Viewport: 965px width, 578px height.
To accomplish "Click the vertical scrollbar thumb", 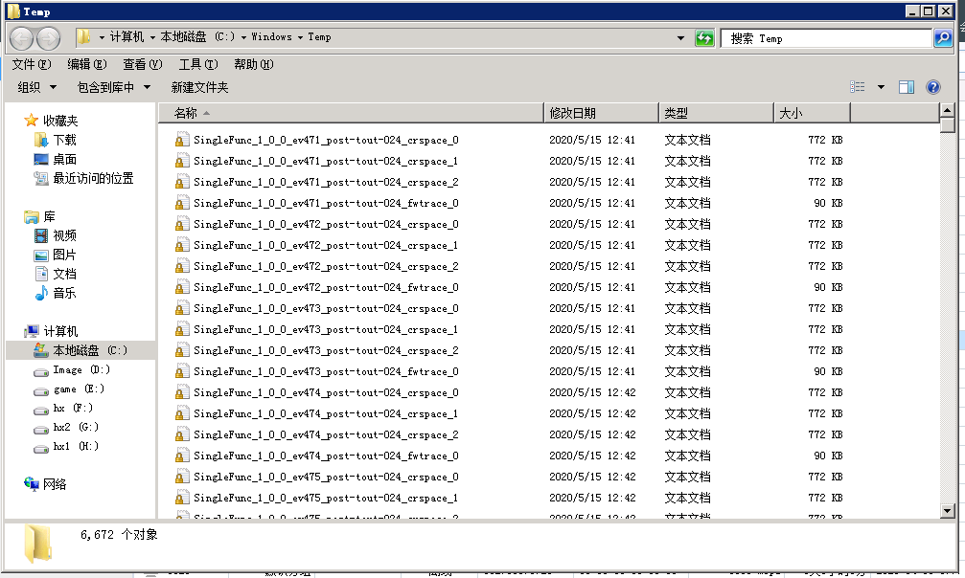I will click(947, 125).
